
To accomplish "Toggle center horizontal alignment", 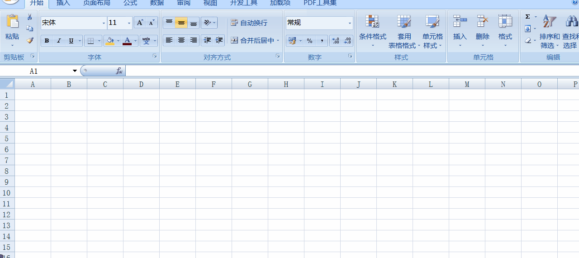I will coord(181,40).
